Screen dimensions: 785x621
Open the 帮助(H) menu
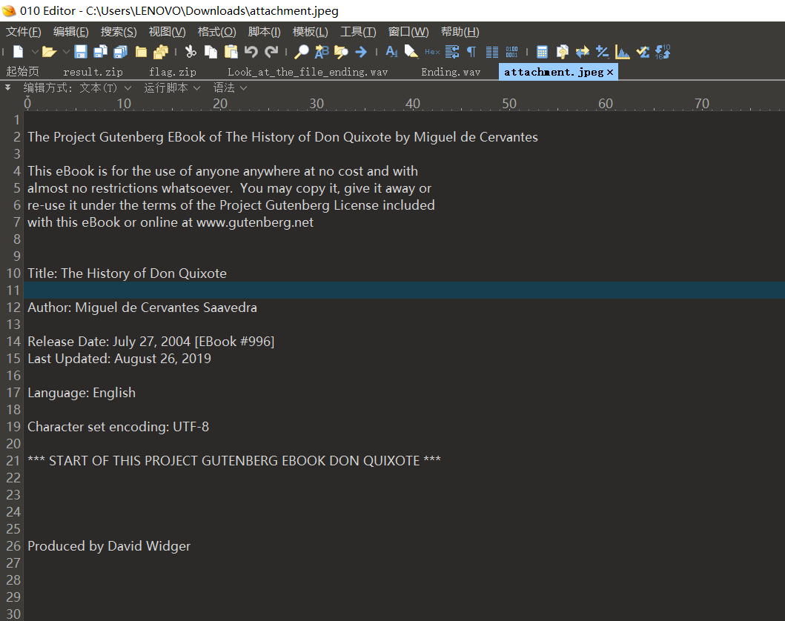point(460,32)
